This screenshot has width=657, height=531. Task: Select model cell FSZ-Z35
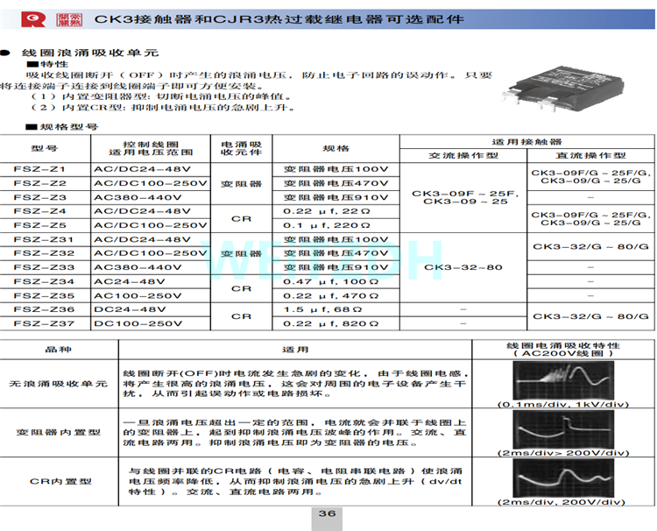44,295
